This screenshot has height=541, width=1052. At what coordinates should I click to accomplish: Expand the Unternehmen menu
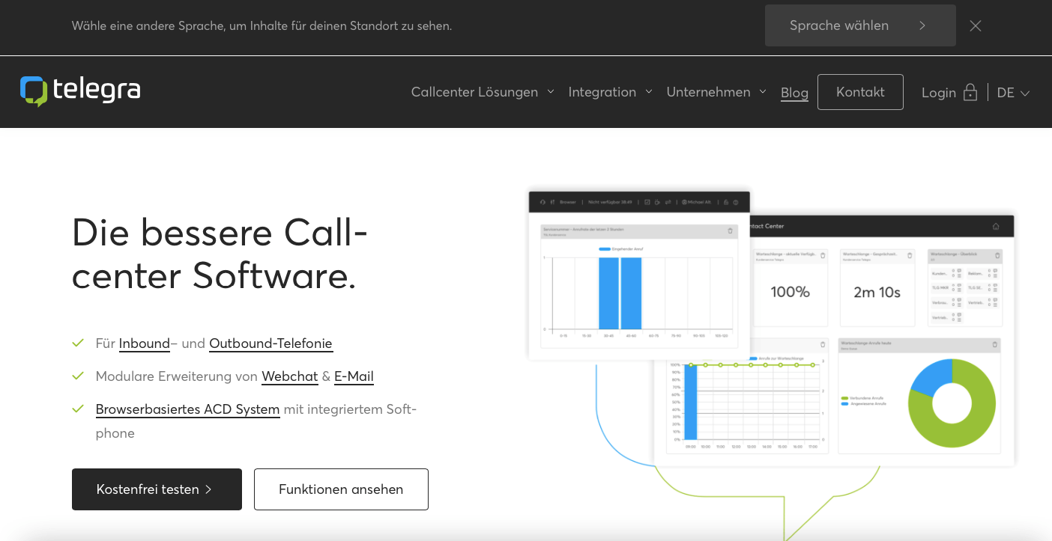pyautogui.click(x=716, y=92)
